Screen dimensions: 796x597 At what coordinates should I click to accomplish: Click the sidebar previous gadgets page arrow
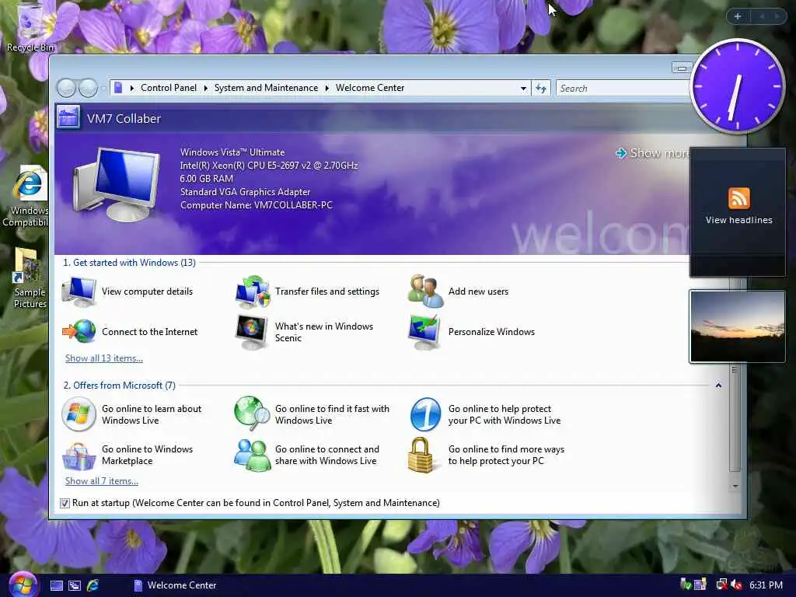click(762, 17)
